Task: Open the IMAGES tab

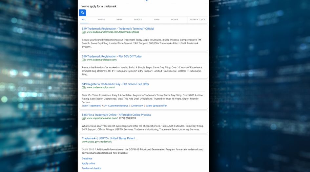Action: pyautogui.click(x=138, y=20)
